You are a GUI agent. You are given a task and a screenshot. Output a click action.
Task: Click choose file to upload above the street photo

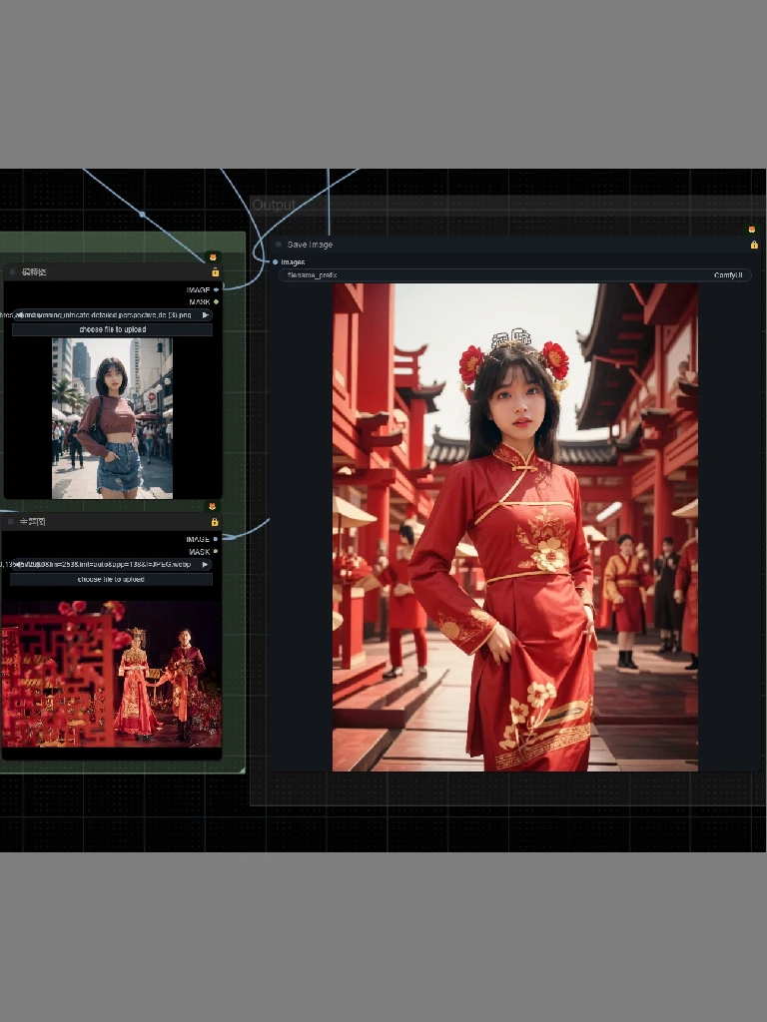pos(112,329)
